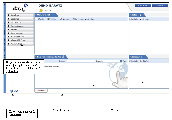
Task: Click the Acerca de ... button
Action: (143, 5)
